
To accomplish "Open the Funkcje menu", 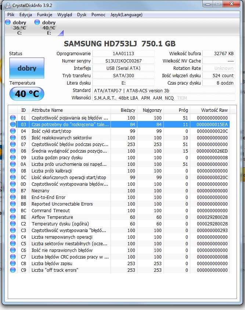I will (44, 15).
